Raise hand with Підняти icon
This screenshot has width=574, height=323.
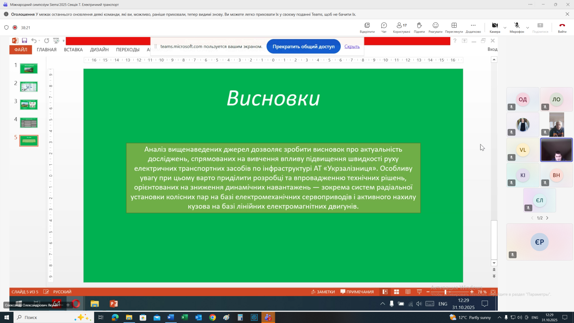click(419, 26)
